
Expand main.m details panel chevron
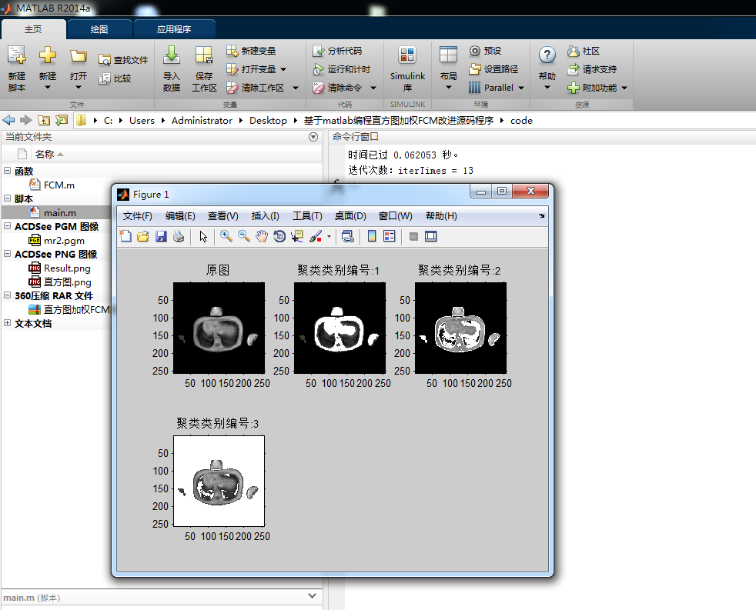pyautogui.click(x=312, y=596)
